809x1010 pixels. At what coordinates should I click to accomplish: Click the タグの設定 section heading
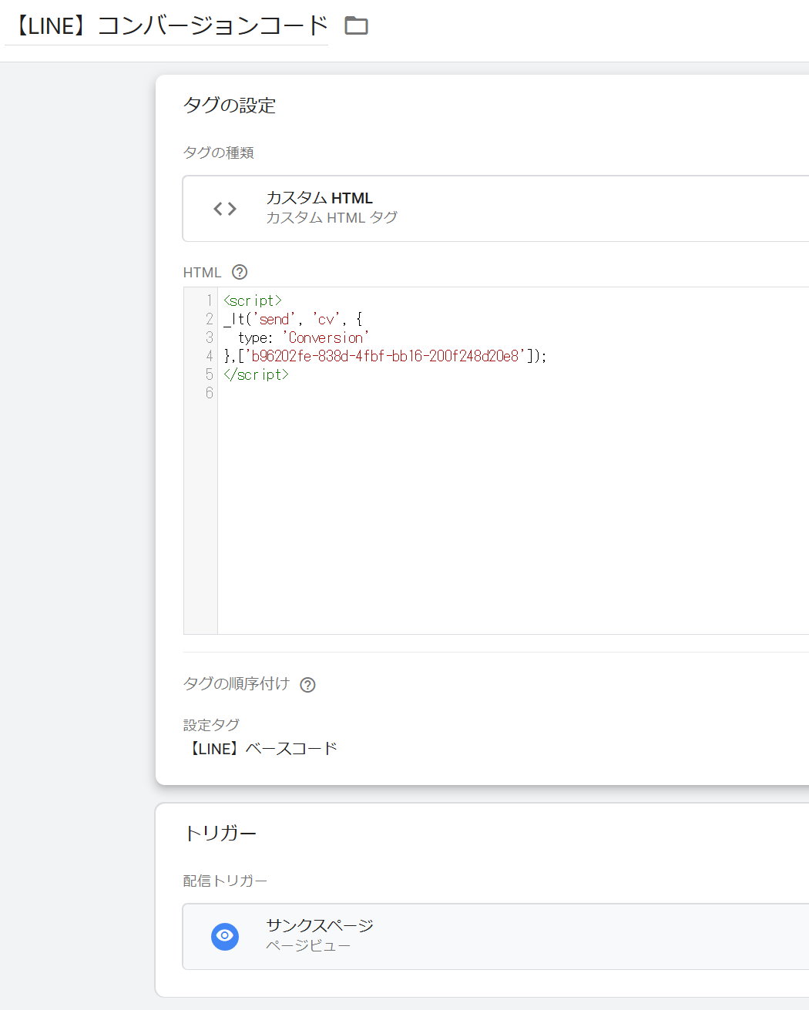pos(230,106)
